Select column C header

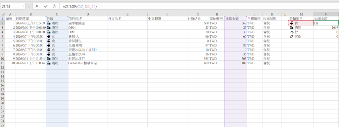(57, 14)
